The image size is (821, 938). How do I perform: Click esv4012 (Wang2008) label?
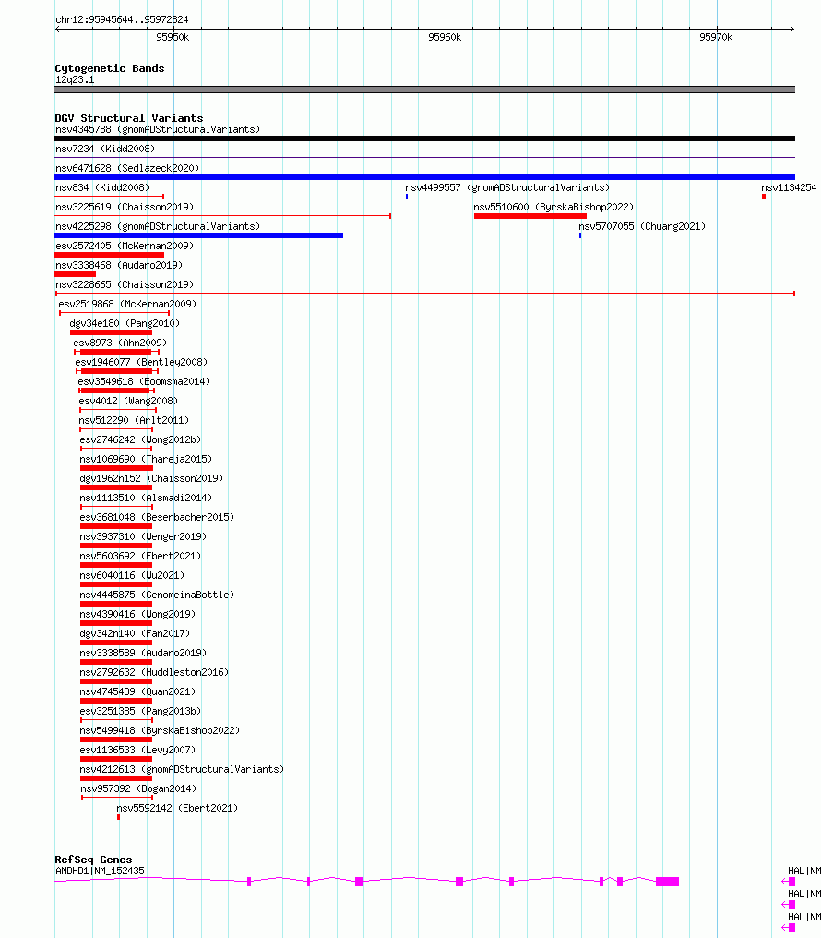[128, 401]
